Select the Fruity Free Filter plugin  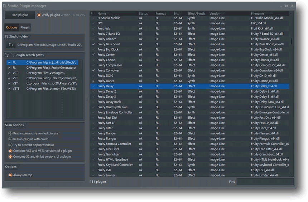189,149
